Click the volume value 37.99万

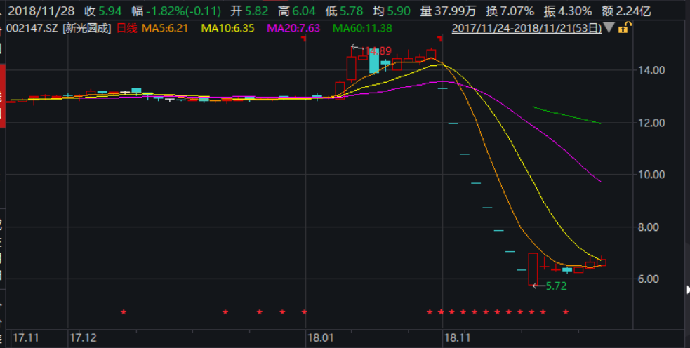(x=456, y=11)
